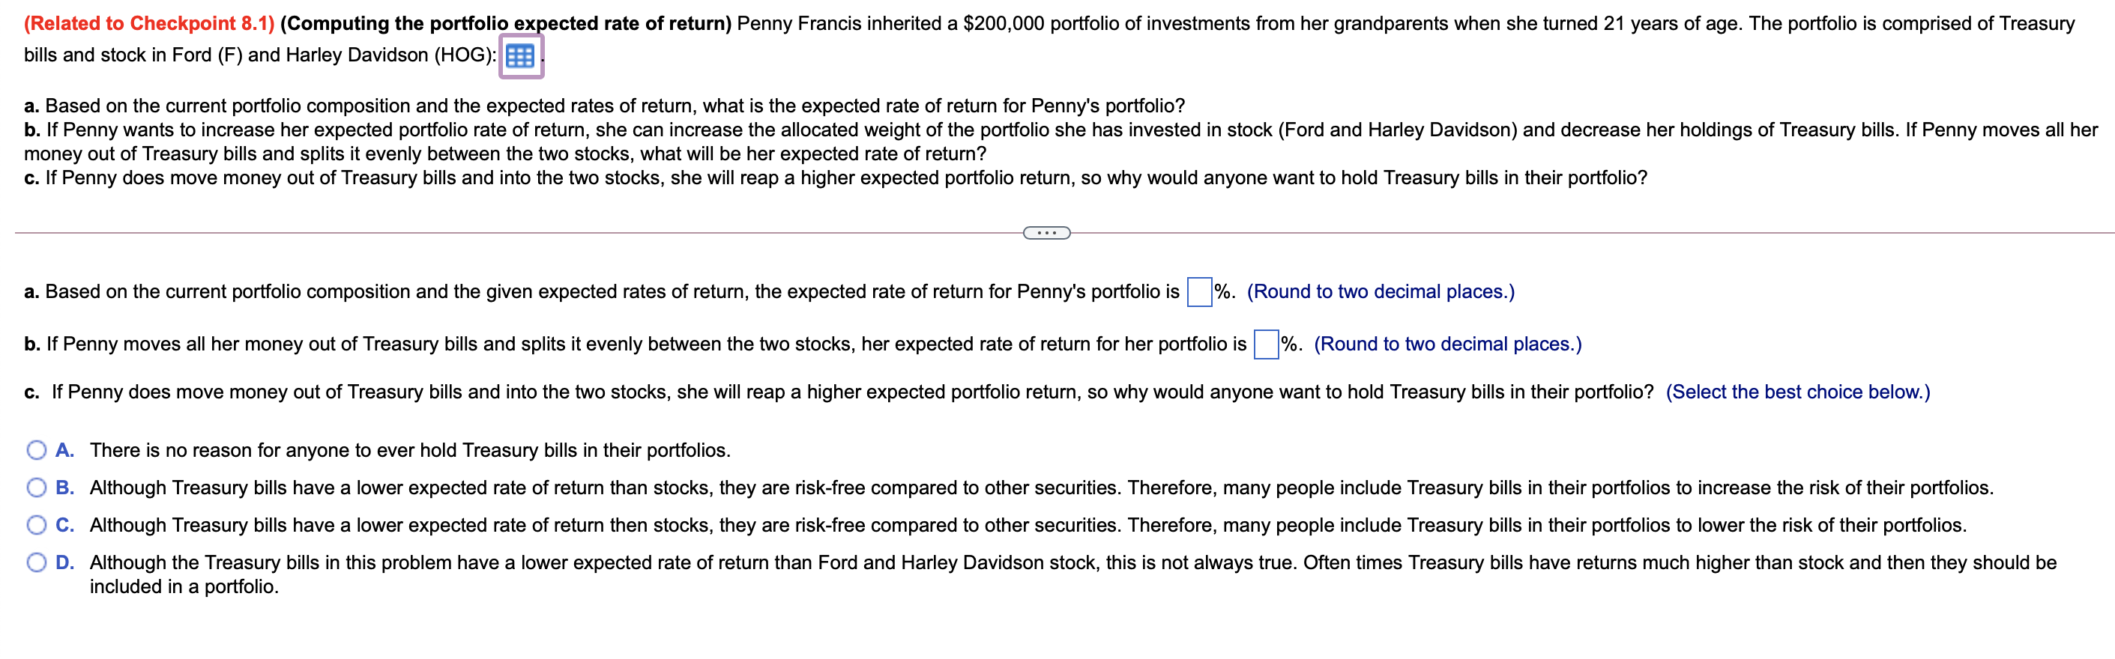Open the portfolio data table icon
Screen dimensions: 2115x659
(521, 56)
